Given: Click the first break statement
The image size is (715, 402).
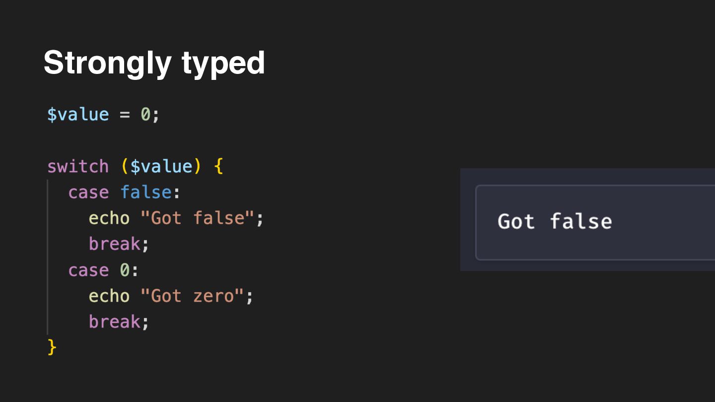Looking at the screenshot, I should click(x=114, y=244).
